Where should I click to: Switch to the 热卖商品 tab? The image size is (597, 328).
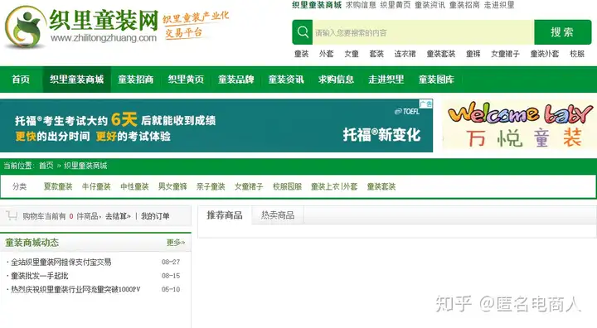click(x=278, y=215)
